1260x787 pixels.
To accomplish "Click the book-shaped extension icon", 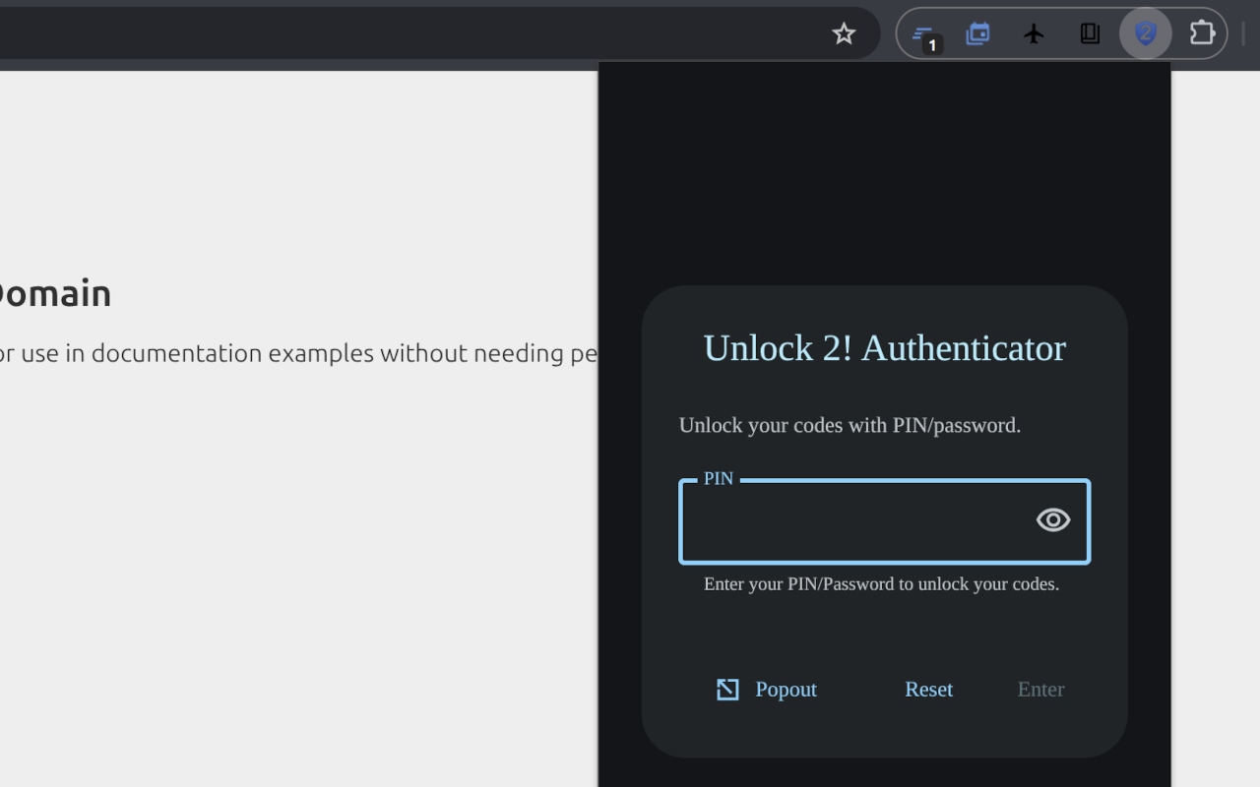I will pyautogui.click(x=1089, y=32).
